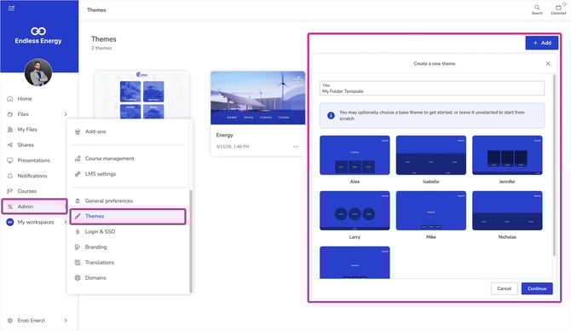Click the Translations icon in submenu
This screenshot has height=331, width=571.
(78, 263)
